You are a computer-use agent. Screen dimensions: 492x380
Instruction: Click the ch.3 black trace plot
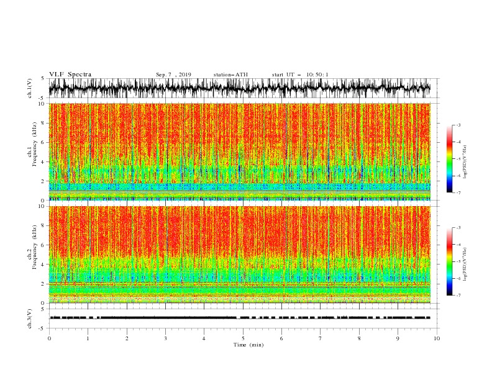(x=239, y=318)
